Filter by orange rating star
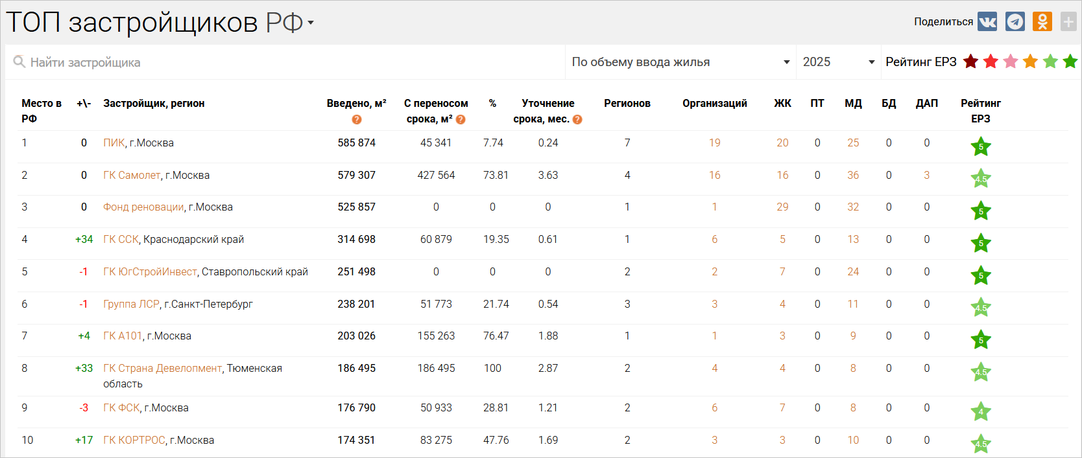This screenshot has width=1082, height=458. click(x=1030, y=62)
